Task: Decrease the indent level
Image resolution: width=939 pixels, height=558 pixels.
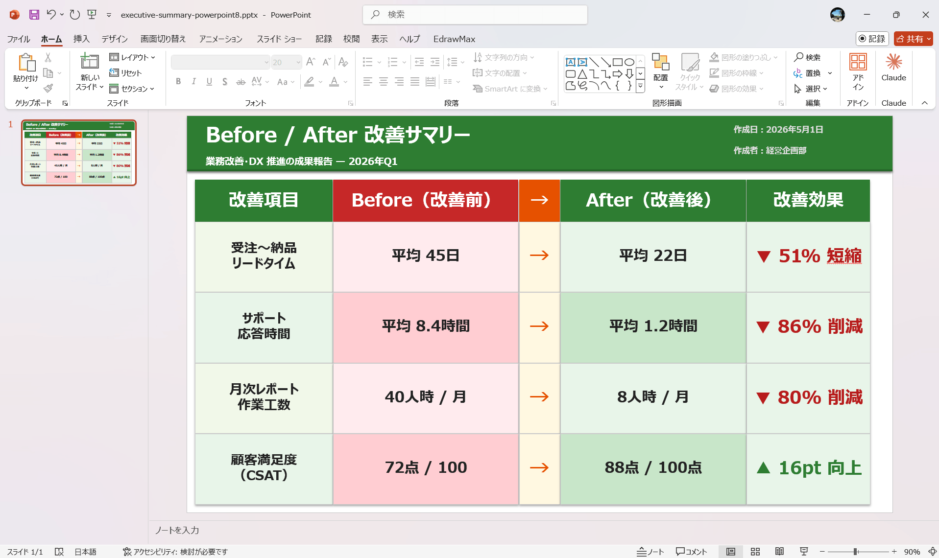Action: tap(419, 62)
